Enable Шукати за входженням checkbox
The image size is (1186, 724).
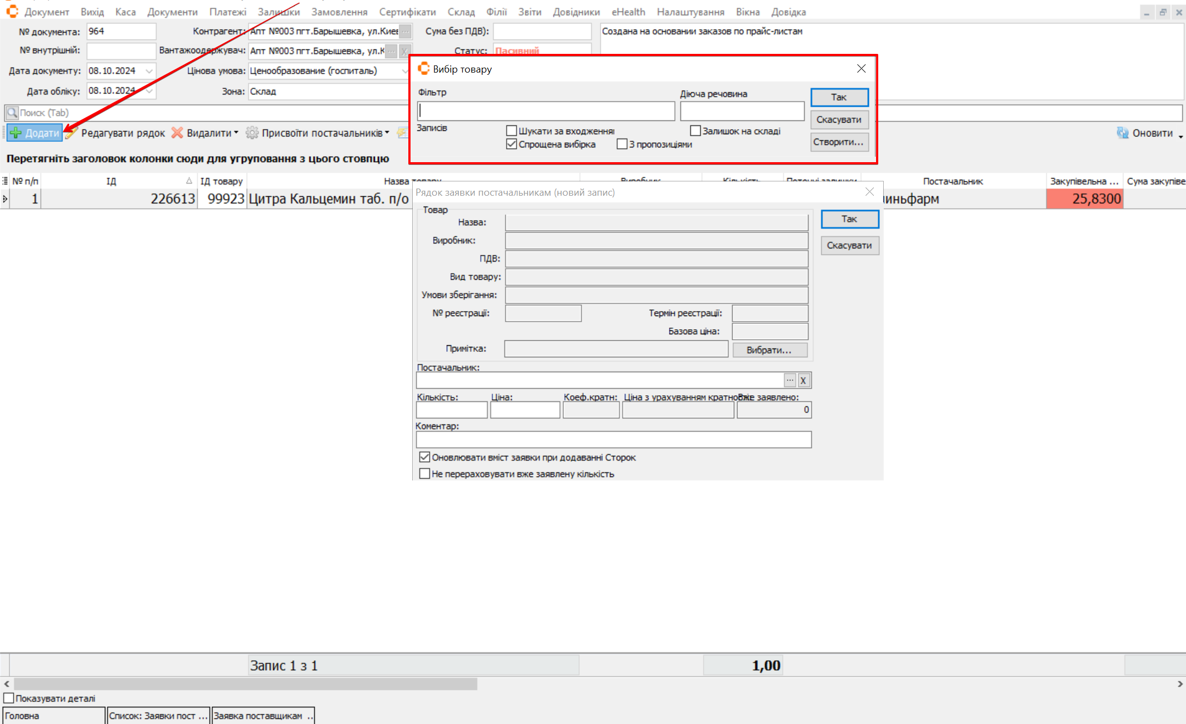point(512,131)
